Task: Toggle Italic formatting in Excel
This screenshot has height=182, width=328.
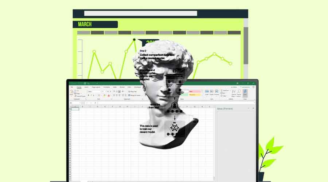Action: click(x=91, y=95)
